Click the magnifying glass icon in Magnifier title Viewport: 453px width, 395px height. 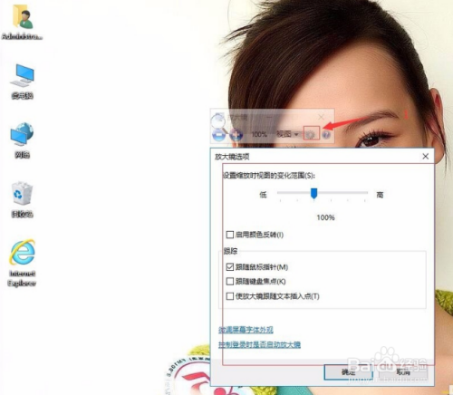[218, 120]
